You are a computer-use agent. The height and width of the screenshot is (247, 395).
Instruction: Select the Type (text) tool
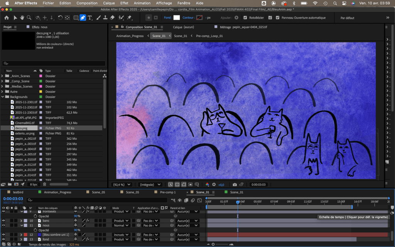[x=90, y=18]
